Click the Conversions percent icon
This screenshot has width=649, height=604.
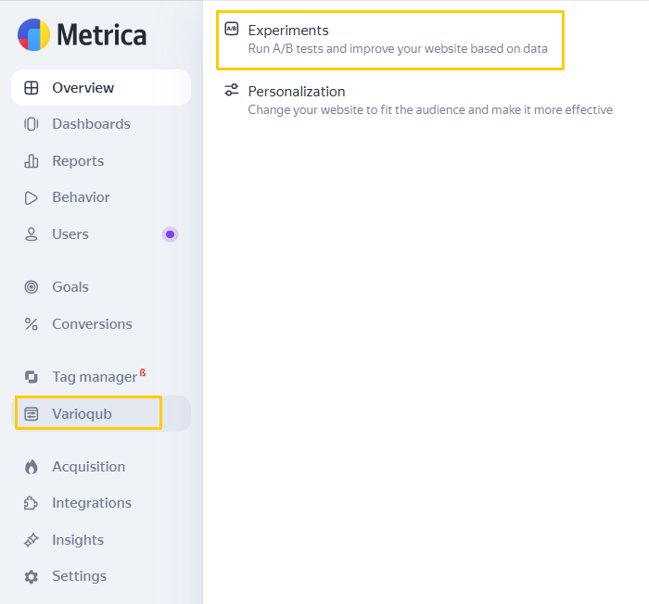(32, 324)
